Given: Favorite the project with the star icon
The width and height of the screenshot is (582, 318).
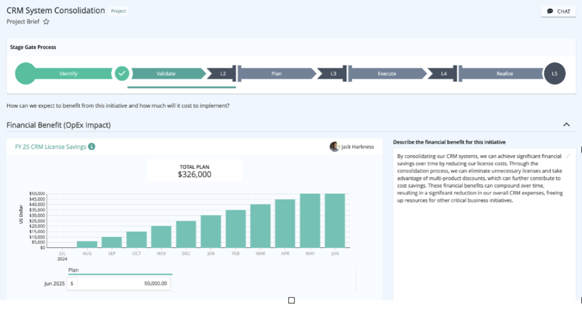Looking at the screenshot, I should tap(46, 22).
